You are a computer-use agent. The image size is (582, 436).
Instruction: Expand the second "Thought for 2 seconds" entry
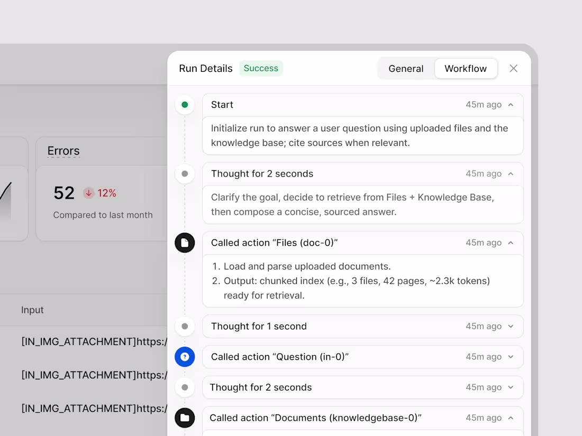click(x=511, y=387)
